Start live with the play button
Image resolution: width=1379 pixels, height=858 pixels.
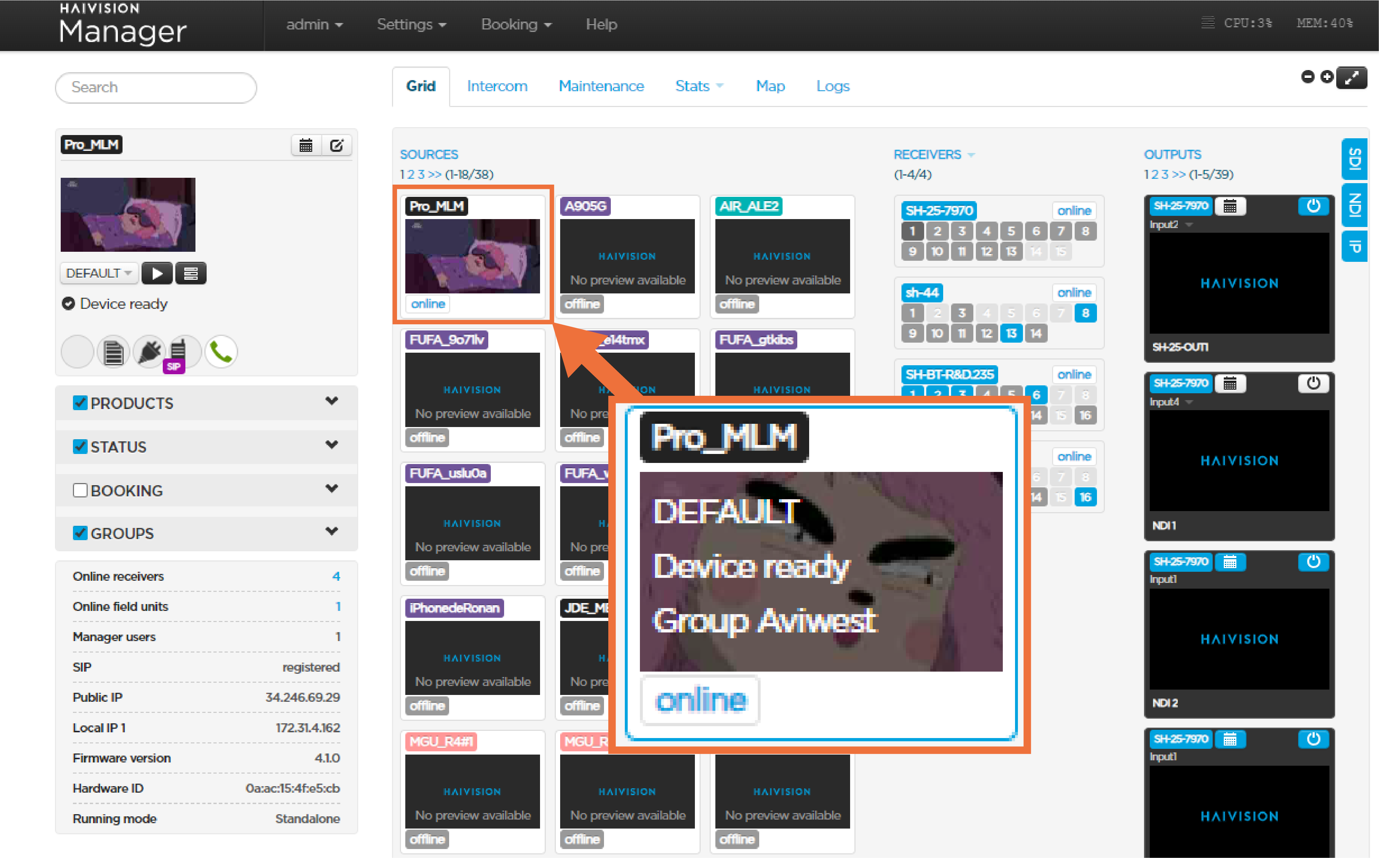(x=157, y=274)
